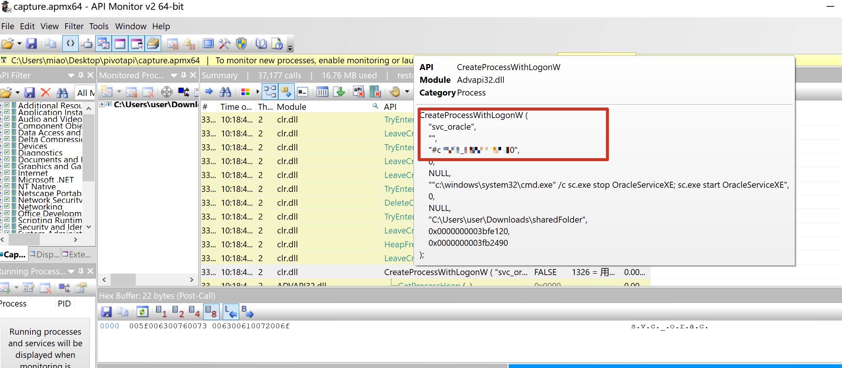Open the Window menu
Image resolution: width=842 pixels, height=368 pixels.
(x=131, y=26)
